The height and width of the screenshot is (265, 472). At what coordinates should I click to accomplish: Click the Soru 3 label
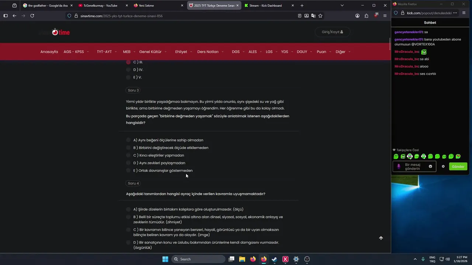coord(133,90)
